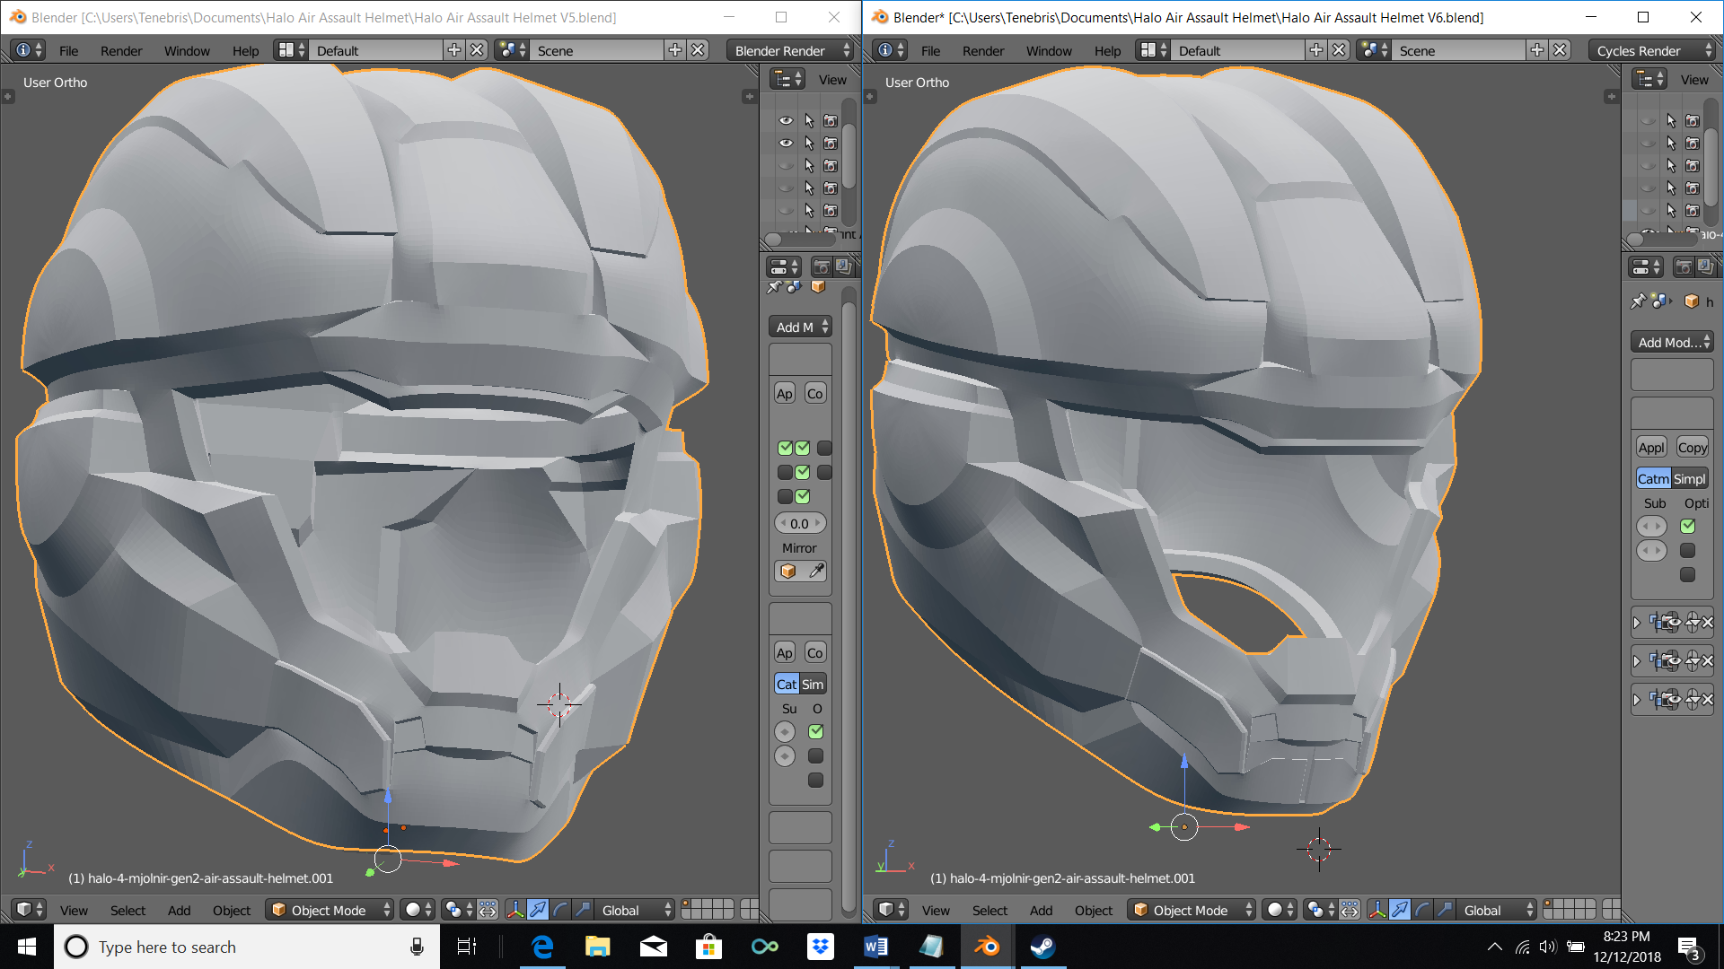This screenshot has width=1724, height=969.
Task: Add new screen layout with plus, left window
Action: coord(454,50)
